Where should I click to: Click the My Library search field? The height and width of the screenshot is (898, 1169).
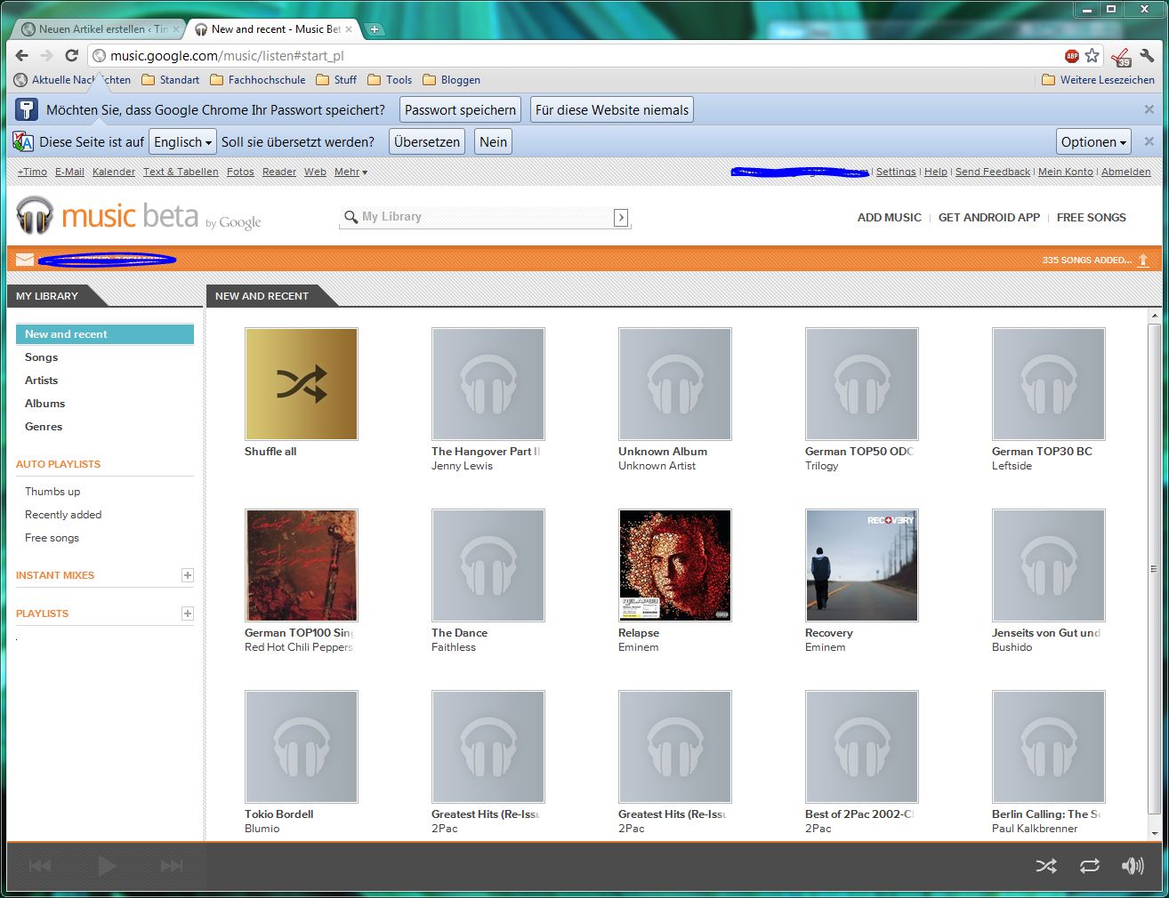pos(485,217)
